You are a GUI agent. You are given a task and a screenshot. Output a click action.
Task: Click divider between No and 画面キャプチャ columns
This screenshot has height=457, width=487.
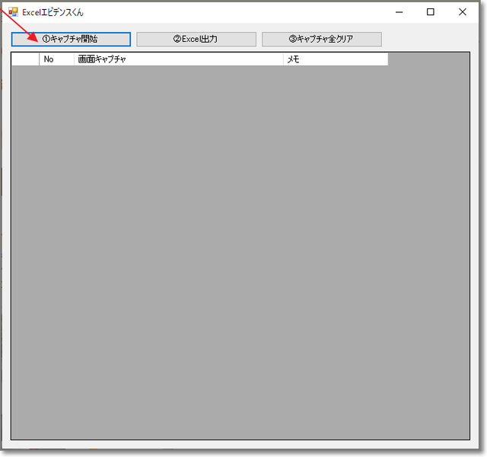(74, 59)
